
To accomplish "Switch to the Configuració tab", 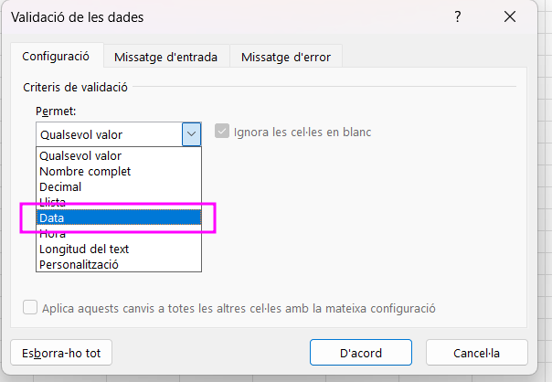I will point(57,56).
